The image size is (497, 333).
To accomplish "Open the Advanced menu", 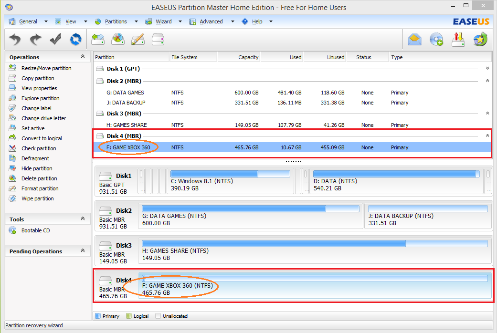I will coord(211,21).
